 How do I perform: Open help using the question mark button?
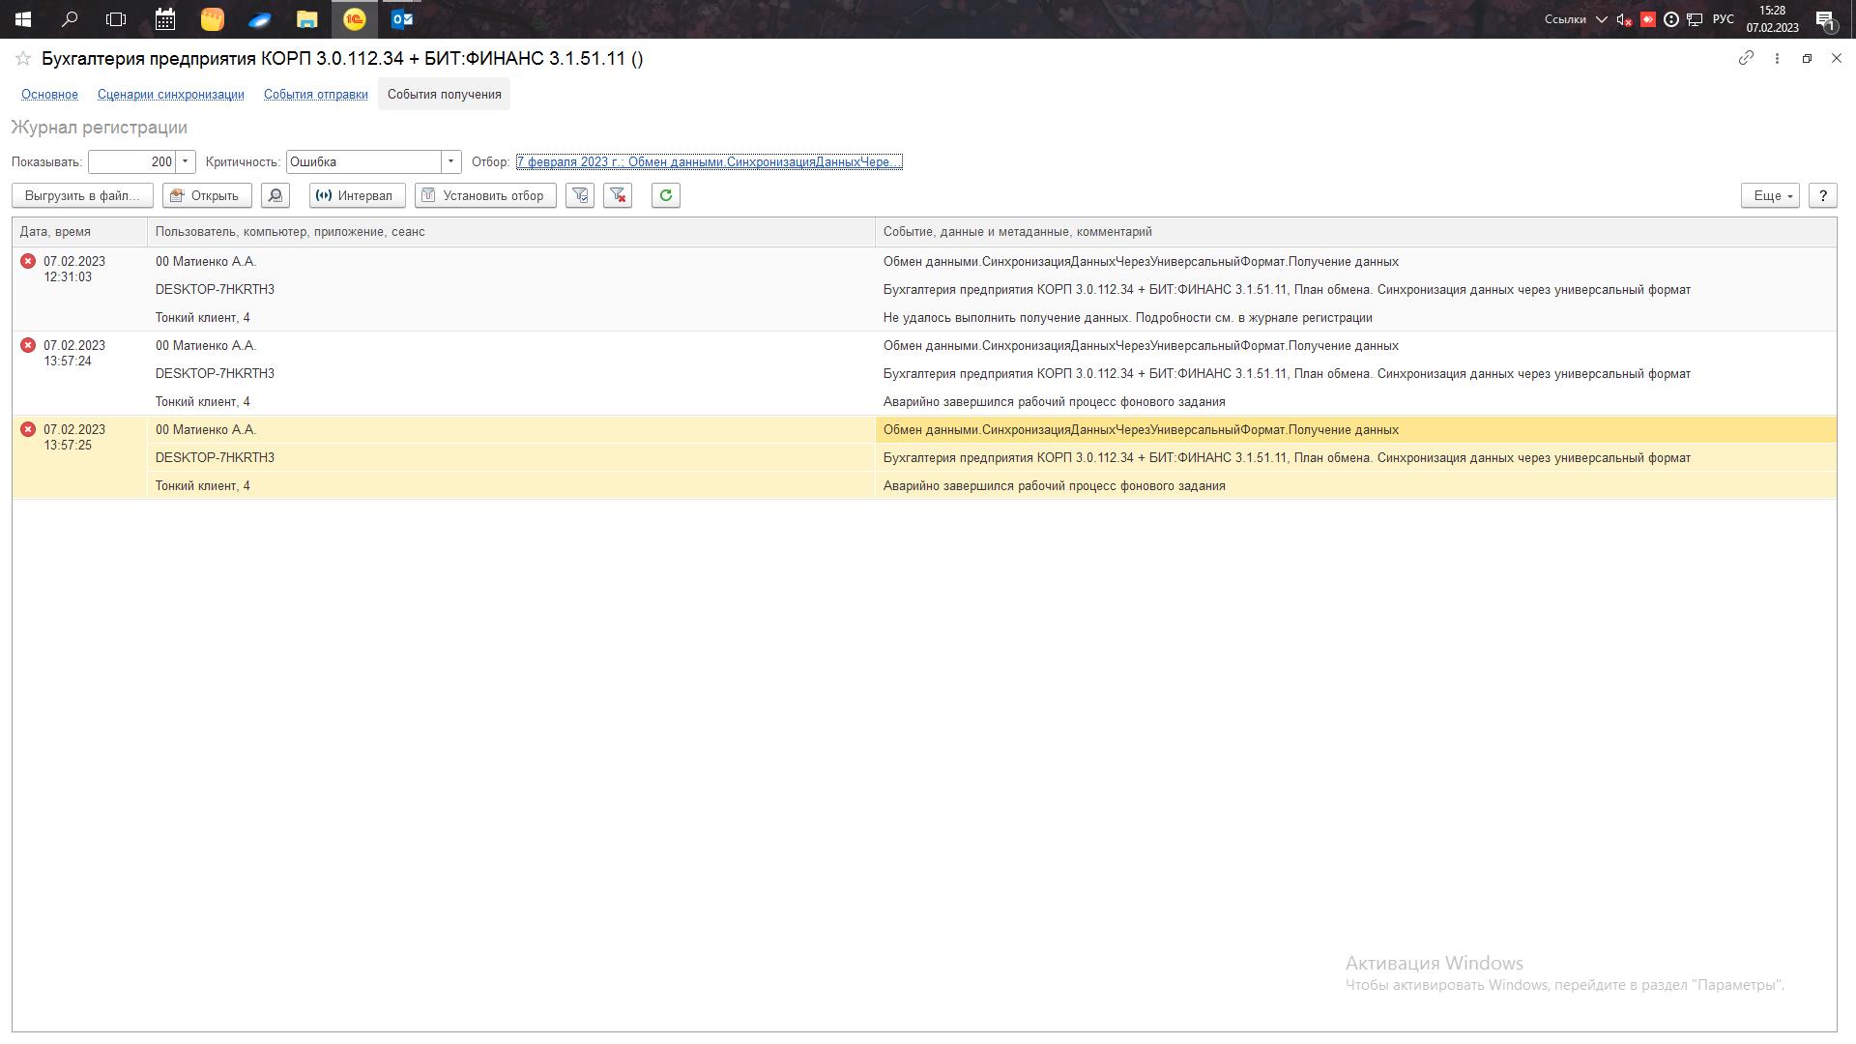(1822, 195)
